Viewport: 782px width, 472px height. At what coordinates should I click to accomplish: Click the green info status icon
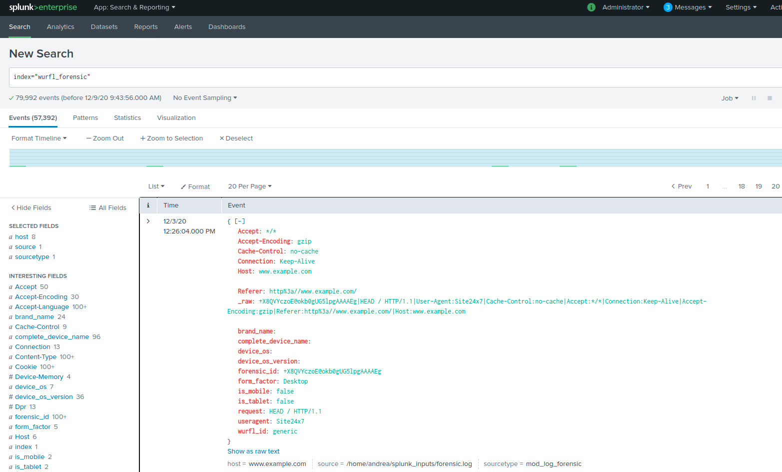(x=591, y=7)
